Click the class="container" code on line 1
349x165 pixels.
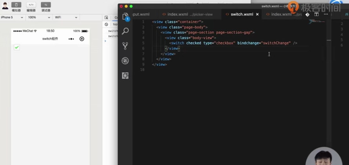point(184,22)
